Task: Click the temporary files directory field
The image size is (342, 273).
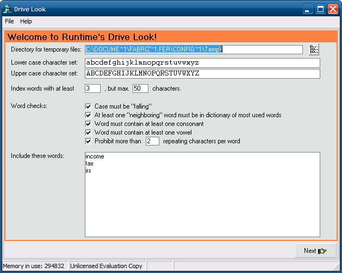Action: click(x=193, y=49)
